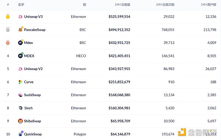
Task: Click the 1inch logo
Action: click(20, 108)
